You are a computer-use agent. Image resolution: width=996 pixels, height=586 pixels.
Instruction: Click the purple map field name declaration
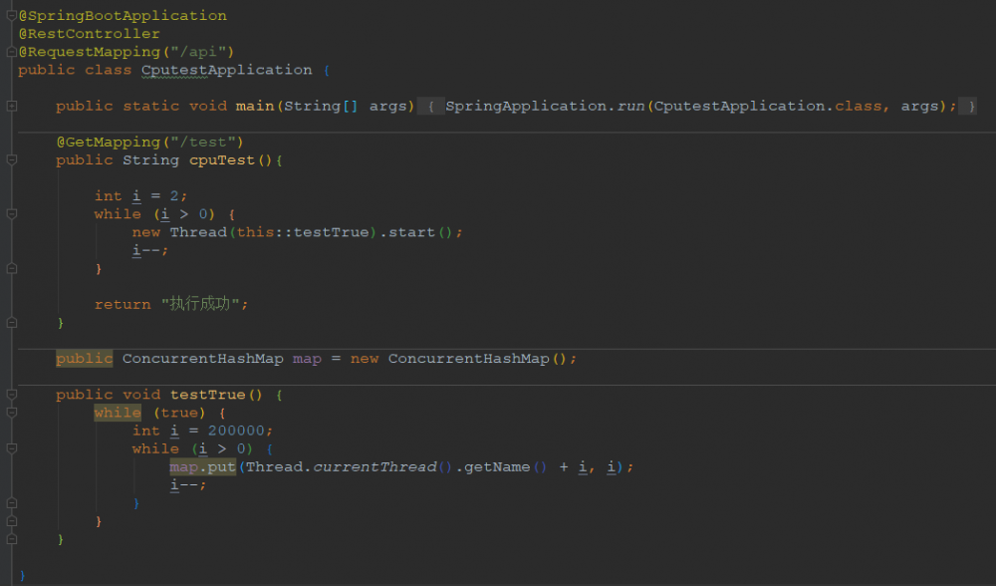pos(307,359)
